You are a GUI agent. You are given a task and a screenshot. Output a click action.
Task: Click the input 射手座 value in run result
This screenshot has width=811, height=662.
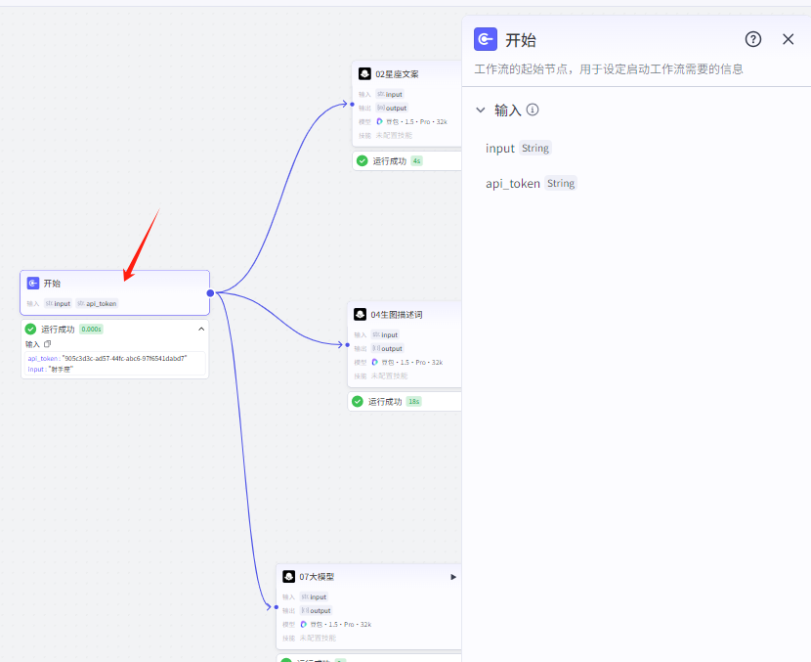61,369
